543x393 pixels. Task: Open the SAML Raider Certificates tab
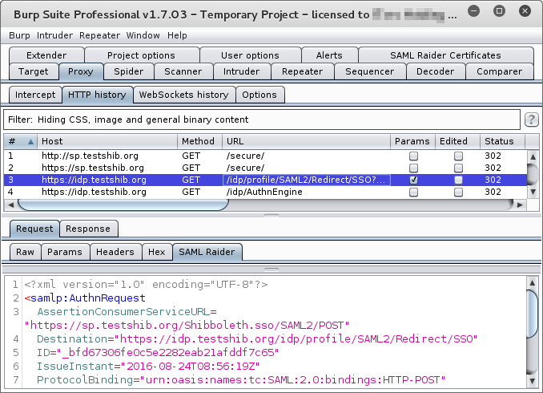click(445, 55)
